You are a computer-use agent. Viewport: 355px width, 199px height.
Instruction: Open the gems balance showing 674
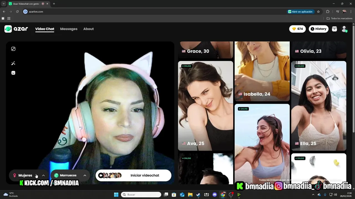(x=297, y=29)
